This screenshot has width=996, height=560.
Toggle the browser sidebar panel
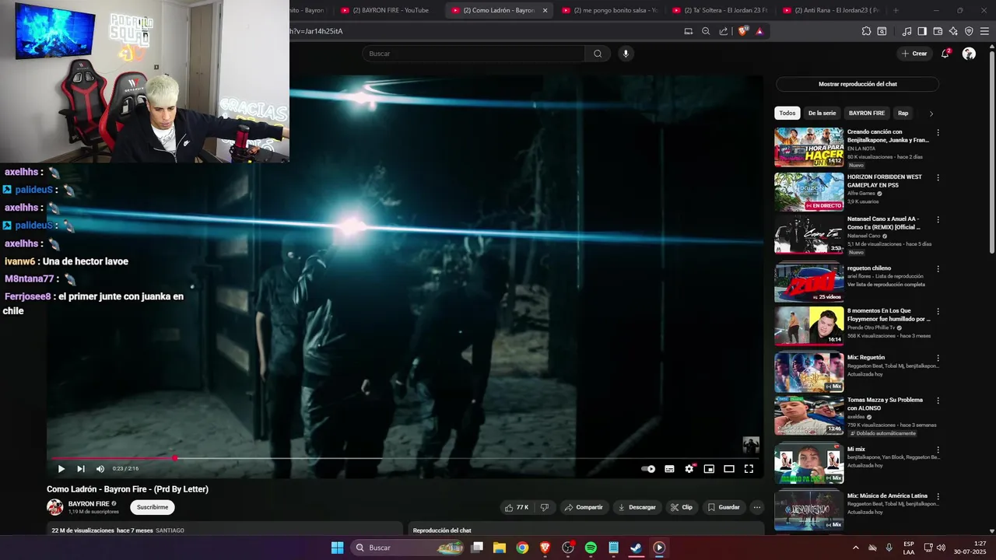click(x=922, y=31)
